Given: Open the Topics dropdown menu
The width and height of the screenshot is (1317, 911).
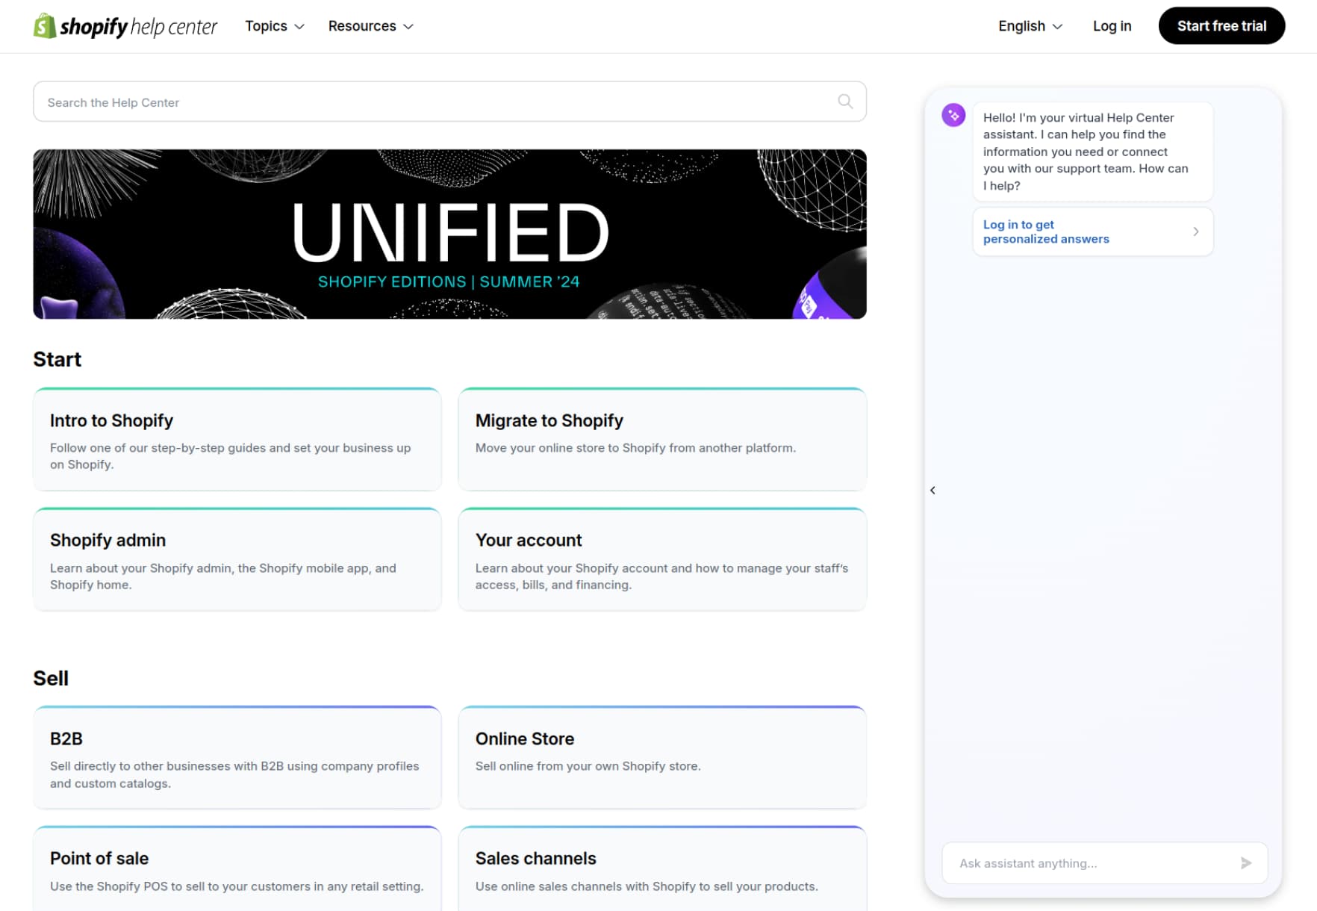Looking at the screenshot, I should click(x=275, y=26).
